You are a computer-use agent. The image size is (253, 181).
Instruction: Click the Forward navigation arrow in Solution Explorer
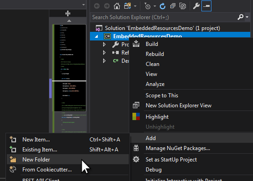click(107, 6)
